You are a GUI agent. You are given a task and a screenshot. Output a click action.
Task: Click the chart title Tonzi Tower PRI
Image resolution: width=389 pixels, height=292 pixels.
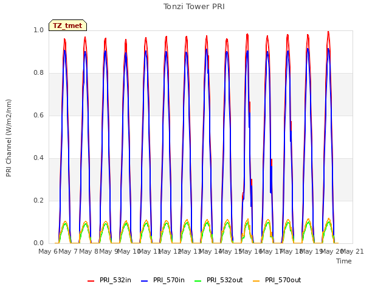pos(194,7)
